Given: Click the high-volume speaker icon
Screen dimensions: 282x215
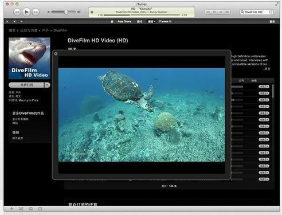Looking at the screenshot, I should pos(79,12).
